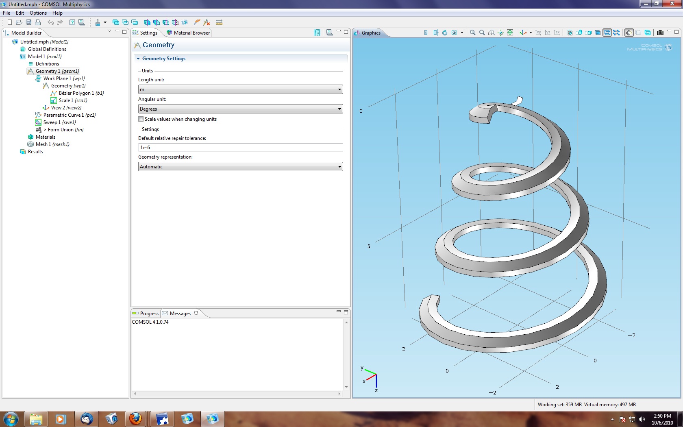Enable Scale values when changing units
This screenshot has height=427, width=683.
(x=141, y=119)
